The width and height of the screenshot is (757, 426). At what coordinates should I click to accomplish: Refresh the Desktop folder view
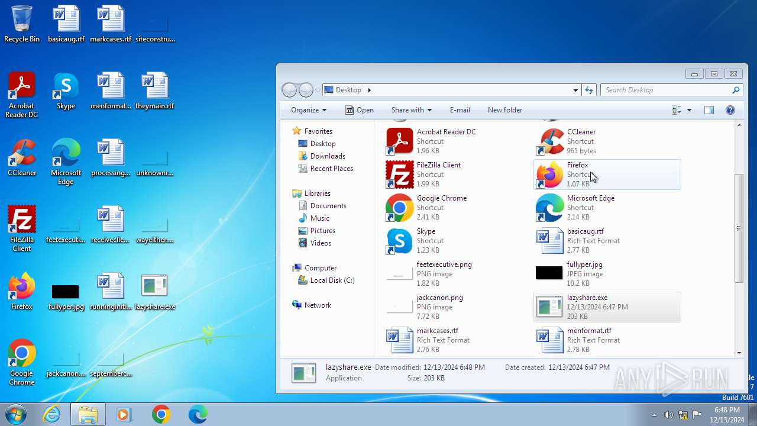click(588, 90)
